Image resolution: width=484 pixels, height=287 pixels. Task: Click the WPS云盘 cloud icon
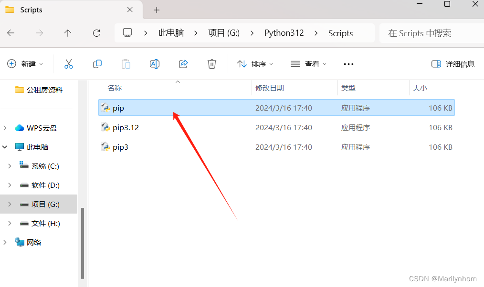click(20, 128)
